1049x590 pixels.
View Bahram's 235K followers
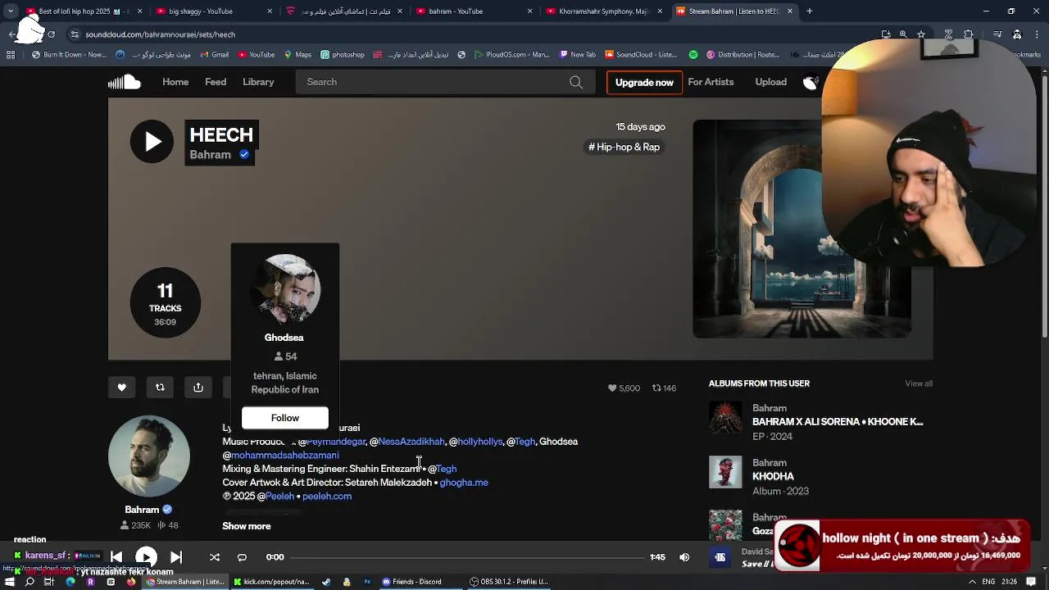click(x=136, y=525)
